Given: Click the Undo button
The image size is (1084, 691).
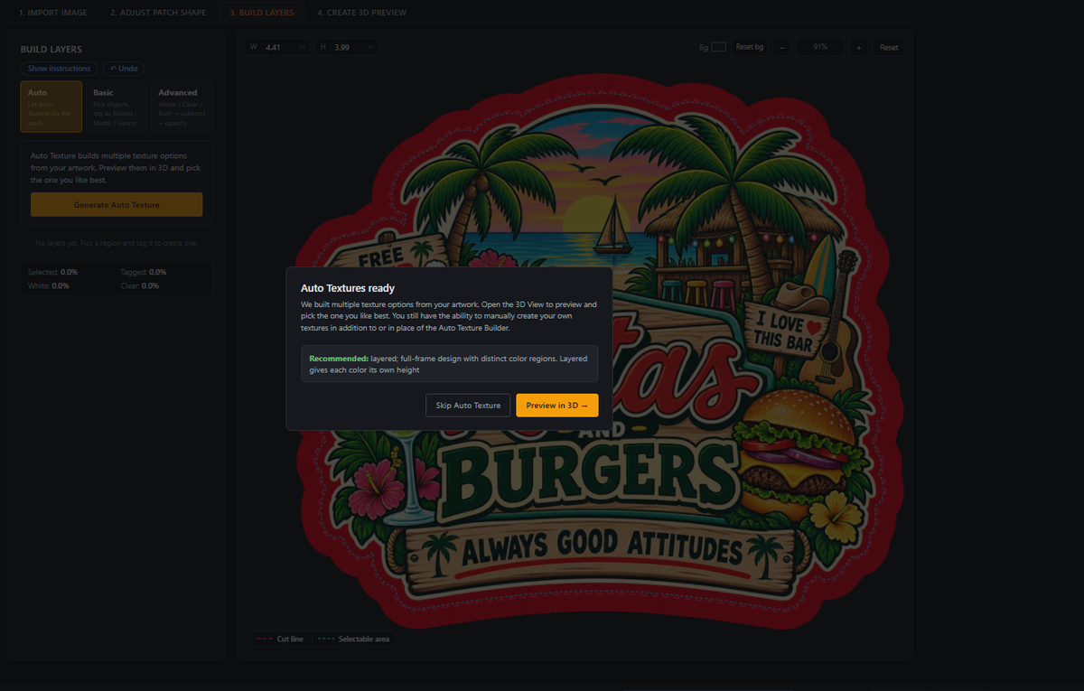Looking at the screenshot, I should click(124, 69).
